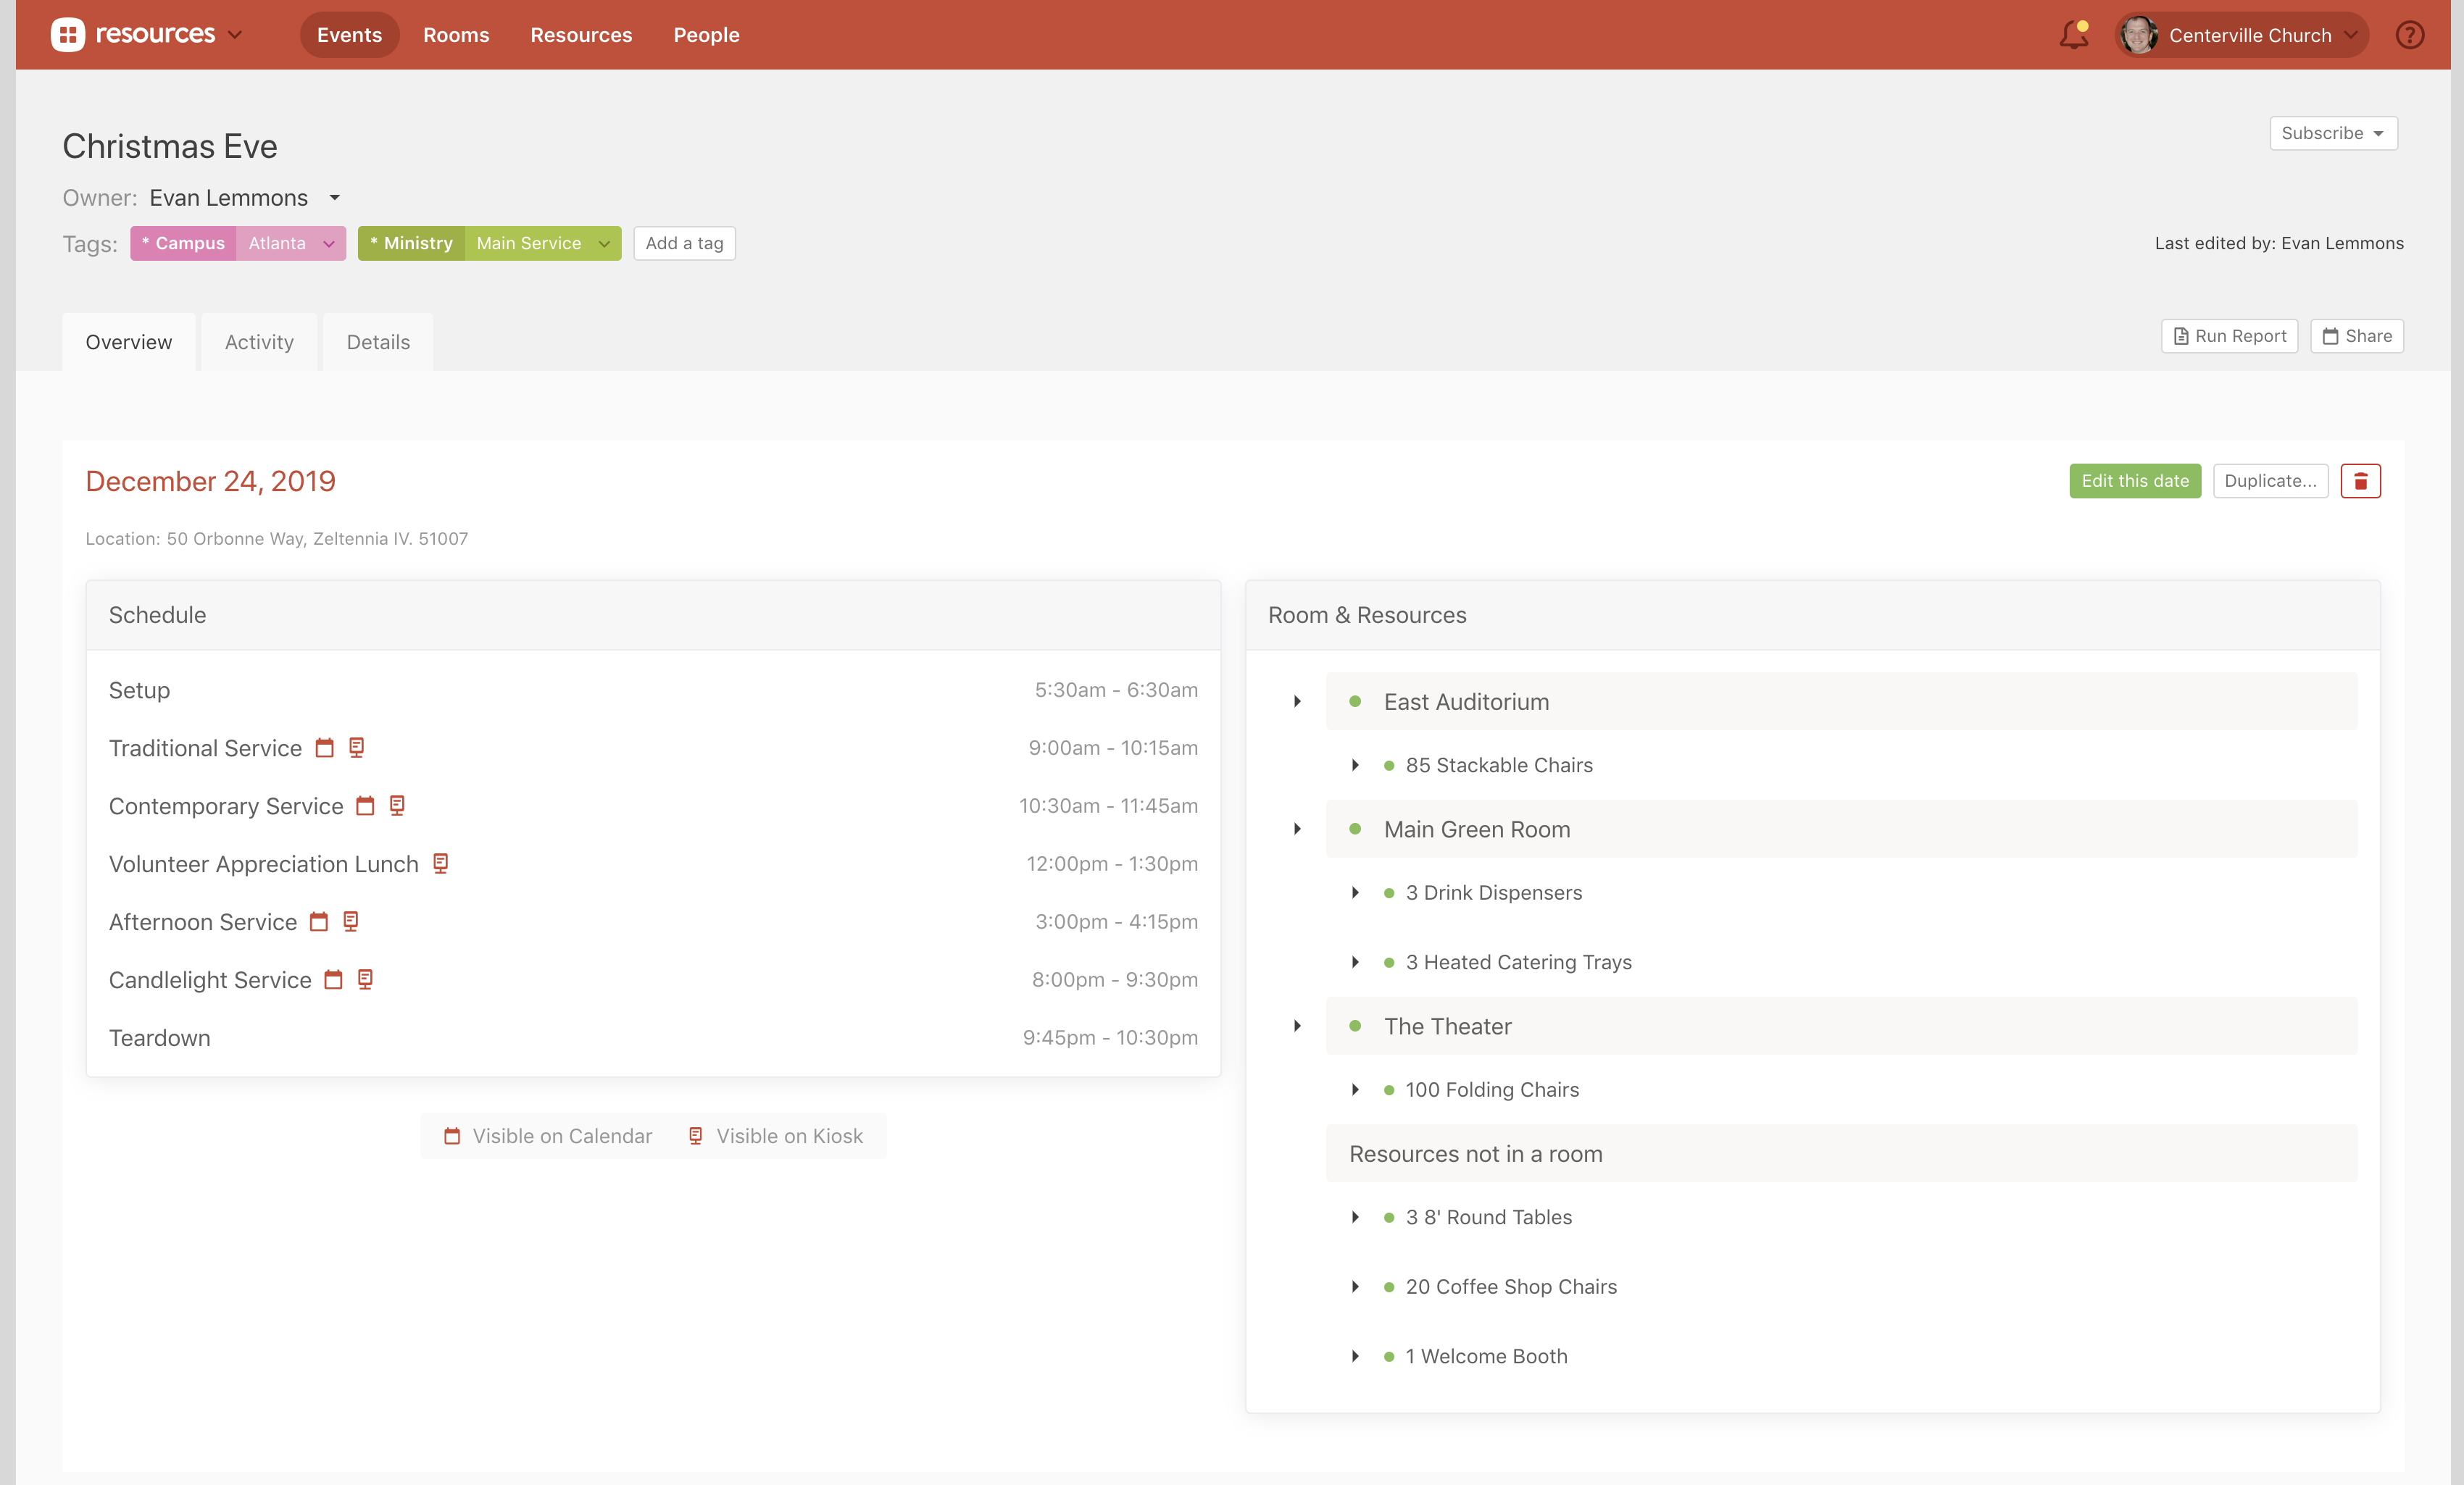Click the Run Report button
Viewport: 2464px width, 1485px height.
click(x=2229, y=336)
